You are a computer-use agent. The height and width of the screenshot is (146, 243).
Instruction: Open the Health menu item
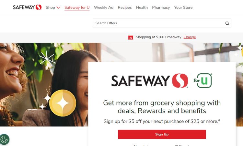click(142, 7)
